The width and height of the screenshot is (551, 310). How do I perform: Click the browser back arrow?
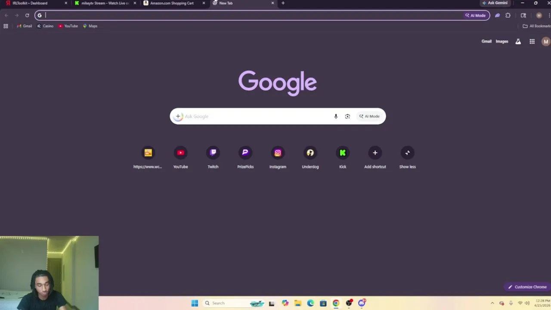(6, 15)
